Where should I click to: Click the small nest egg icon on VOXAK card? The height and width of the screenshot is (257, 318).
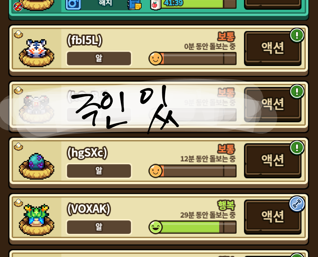(x=19, y=203)
